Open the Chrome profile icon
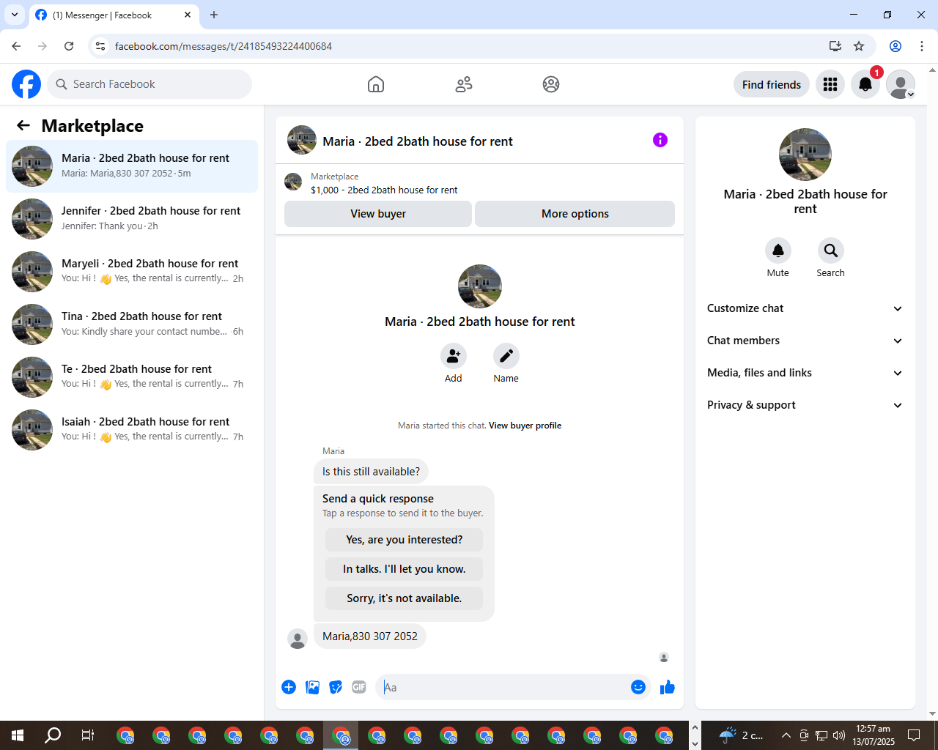Viewport: 938px width, 750px height. coord(895,46)
